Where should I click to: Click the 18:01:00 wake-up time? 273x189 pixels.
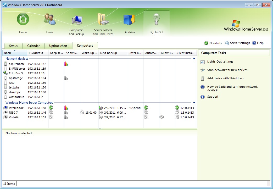pyautogui.click(x=91, y=113)
